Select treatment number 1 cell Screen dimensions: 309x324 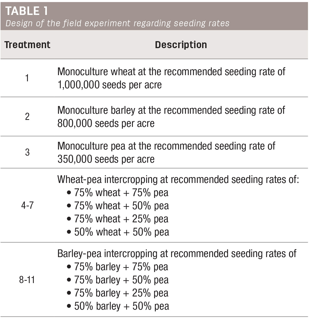27,78
